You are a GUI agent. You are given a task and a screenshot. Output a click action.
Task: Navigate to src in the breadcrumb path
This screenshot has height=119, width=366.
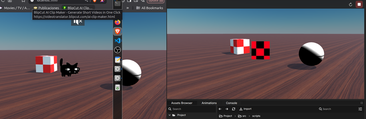242,116
